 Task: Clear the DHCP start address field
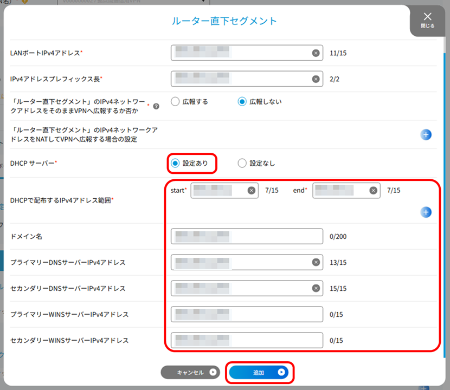tap(252, 191)
